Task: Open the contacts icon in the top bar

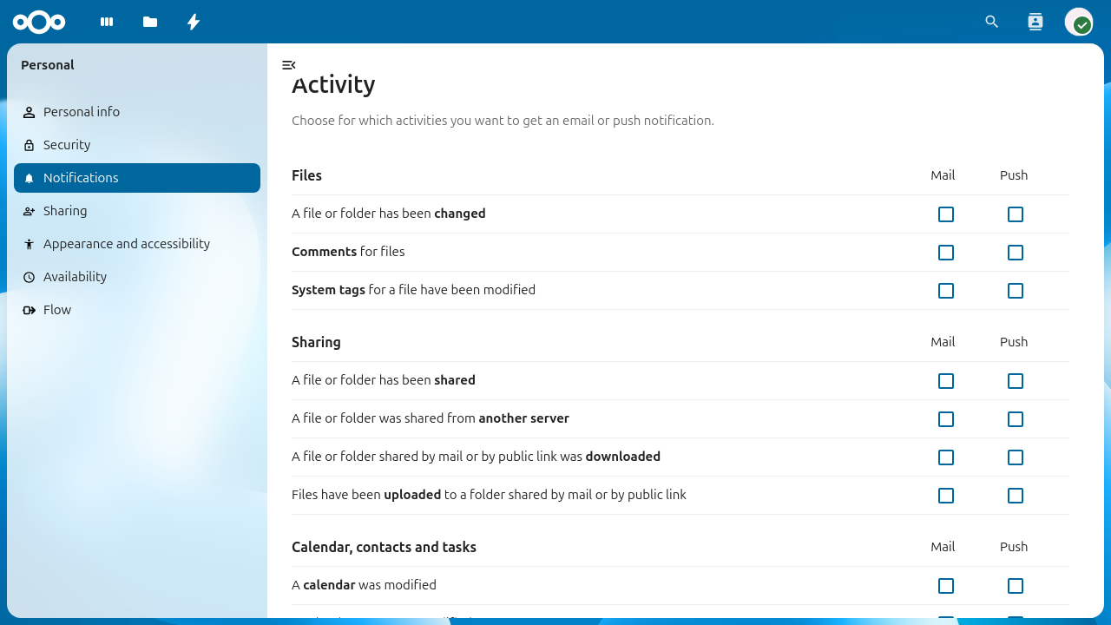Action: [x=1035, y=22]
